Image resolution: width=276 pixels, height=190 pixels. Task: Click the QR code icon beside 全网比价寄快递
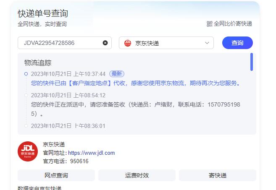[210, 24]
